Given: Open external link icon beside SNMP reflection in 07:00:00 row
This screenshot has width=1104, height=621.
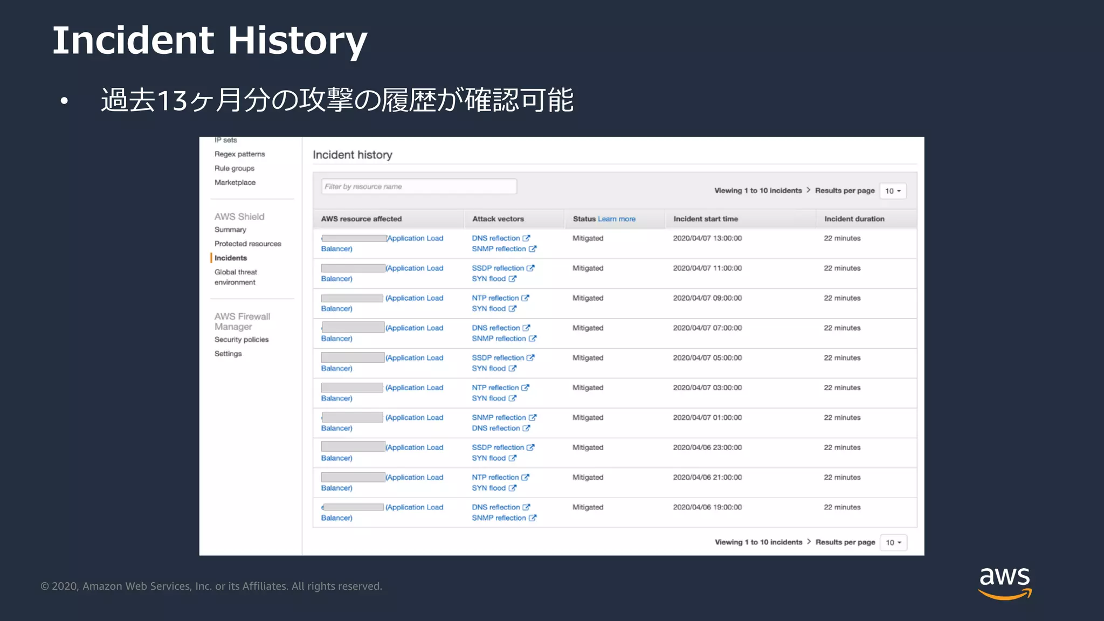Looking at the screenshot, I should pyautogui.click(x=533, y=339).
